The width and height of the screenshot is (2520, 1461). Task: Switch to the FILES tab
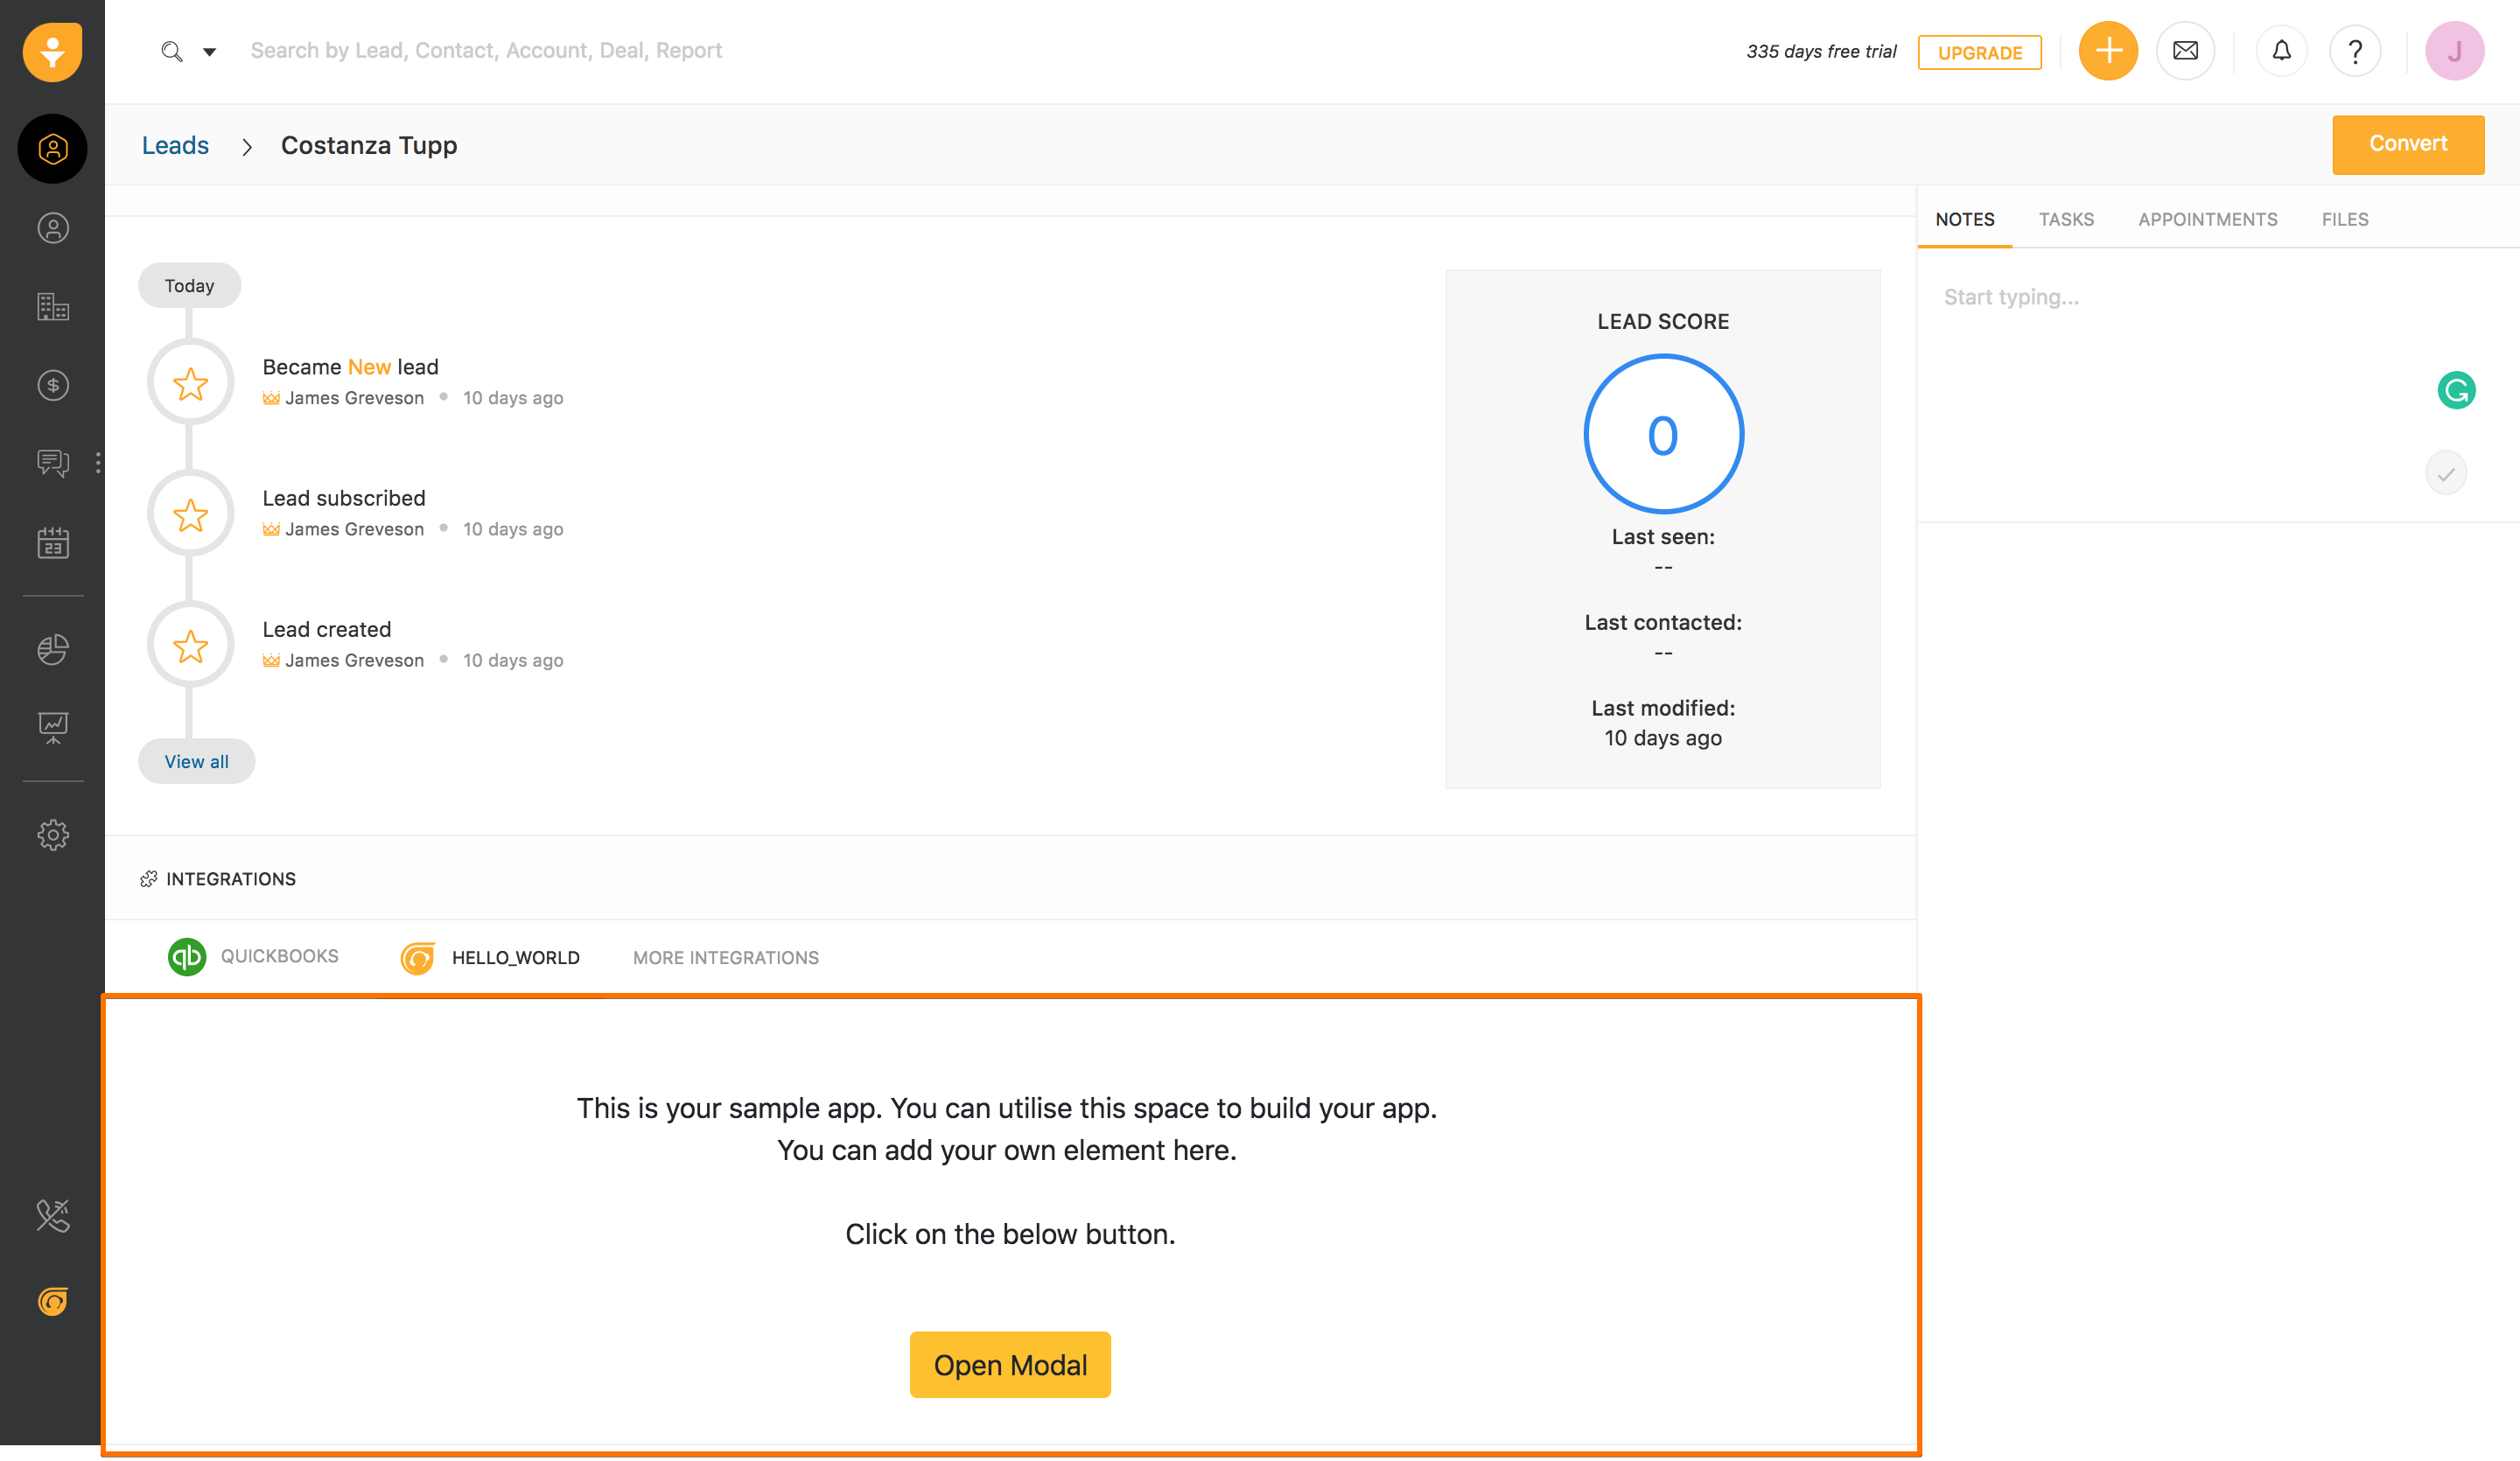[x=2344, y=219]
